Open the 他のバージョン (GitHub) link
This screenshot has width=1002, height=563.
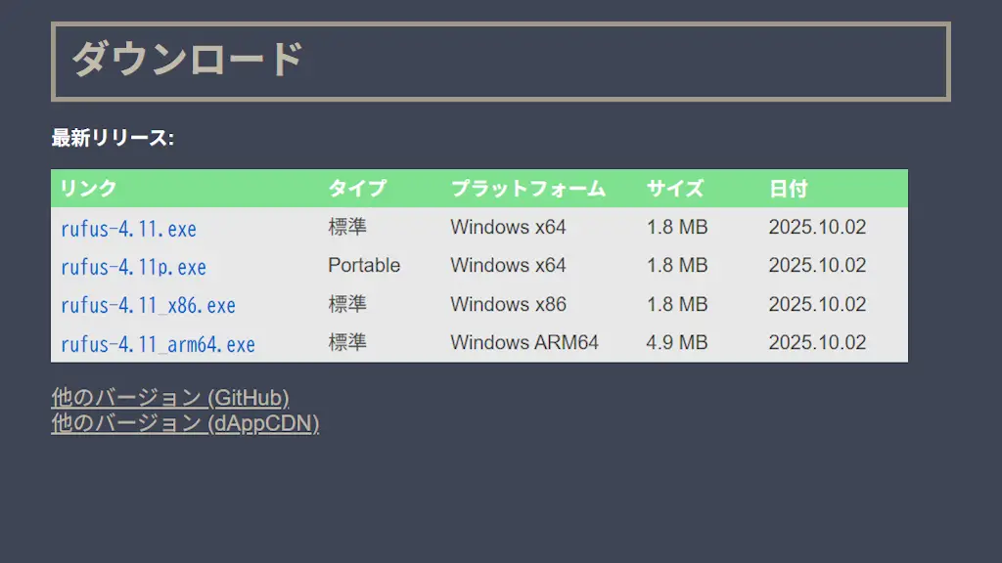click(x=170, y=398)
